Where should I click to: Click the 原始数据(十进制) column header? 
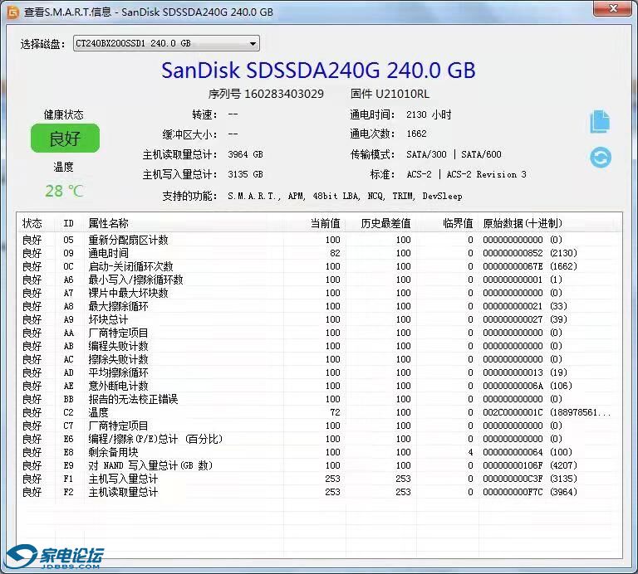pyautogui.click(x=522, y=223)
